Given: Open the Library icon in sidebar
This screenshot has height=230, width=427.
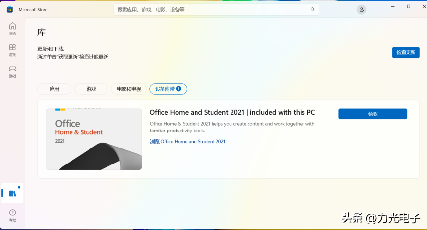Looking at the screenshot, I should [13, 193].
